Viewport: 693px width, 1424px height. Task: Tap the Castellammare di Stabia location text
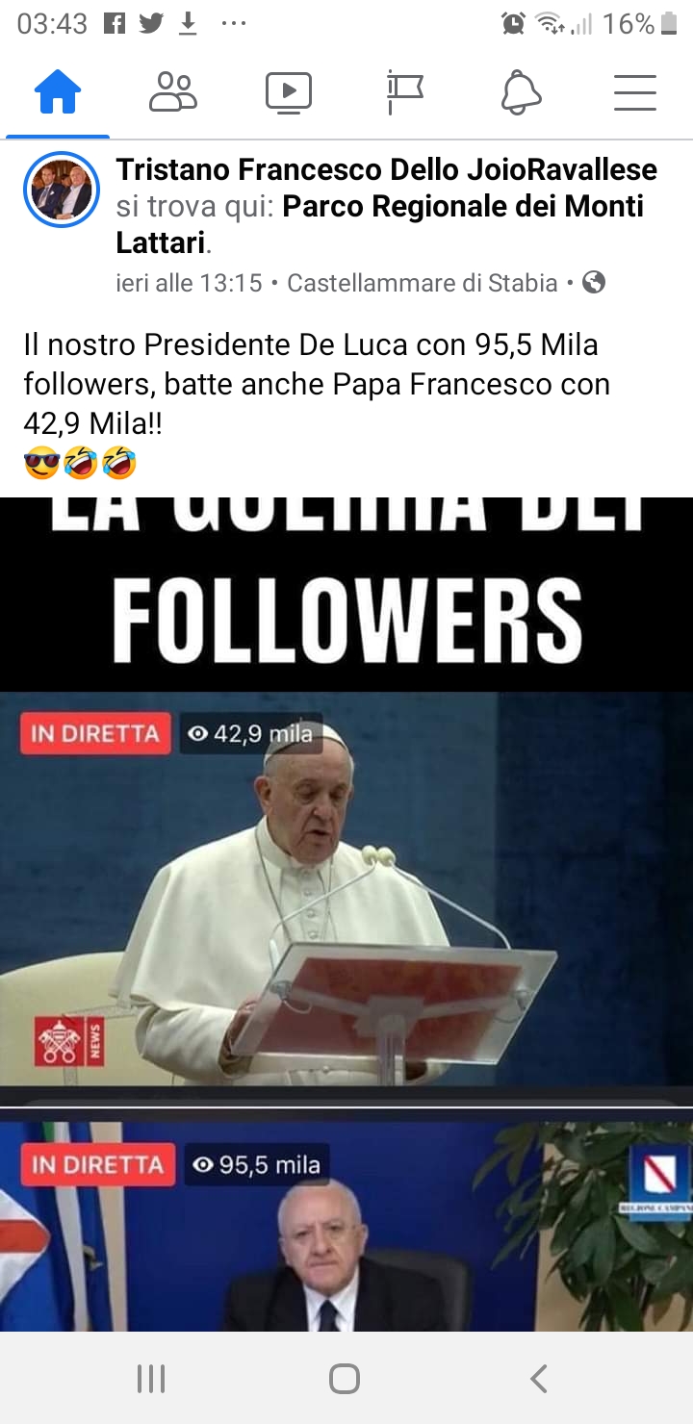click(x=423, y=283)
